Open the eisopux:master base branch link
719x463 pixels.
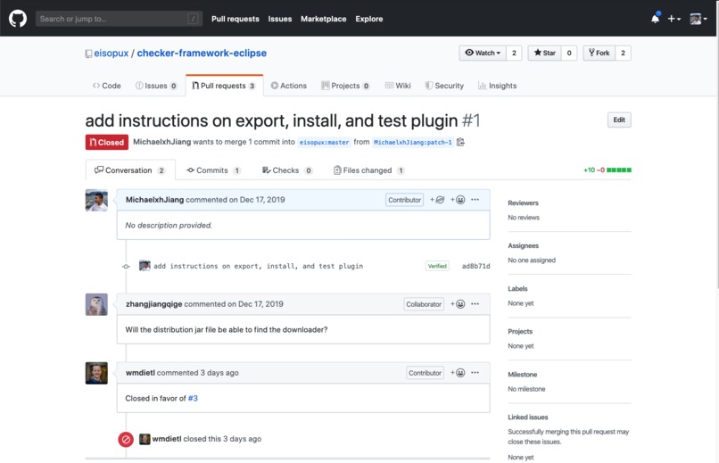point(324,143)
